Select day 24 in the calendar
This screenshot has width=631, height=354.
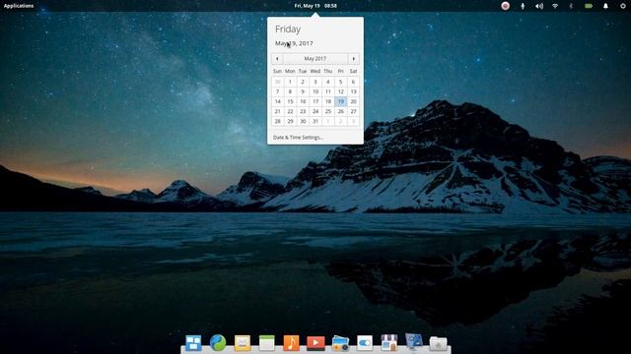315,111
